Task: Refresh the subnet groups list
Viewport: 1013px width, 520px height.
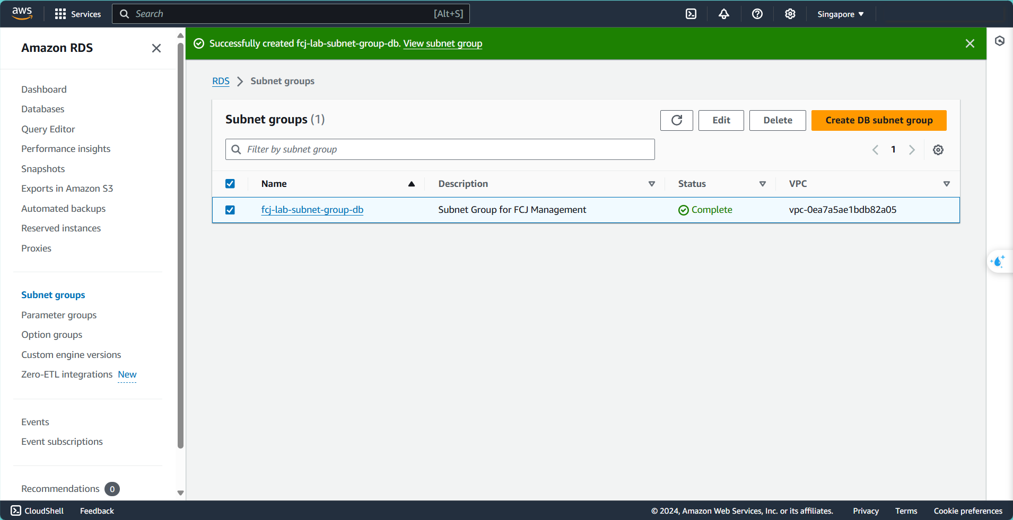Action: point(677,120)
